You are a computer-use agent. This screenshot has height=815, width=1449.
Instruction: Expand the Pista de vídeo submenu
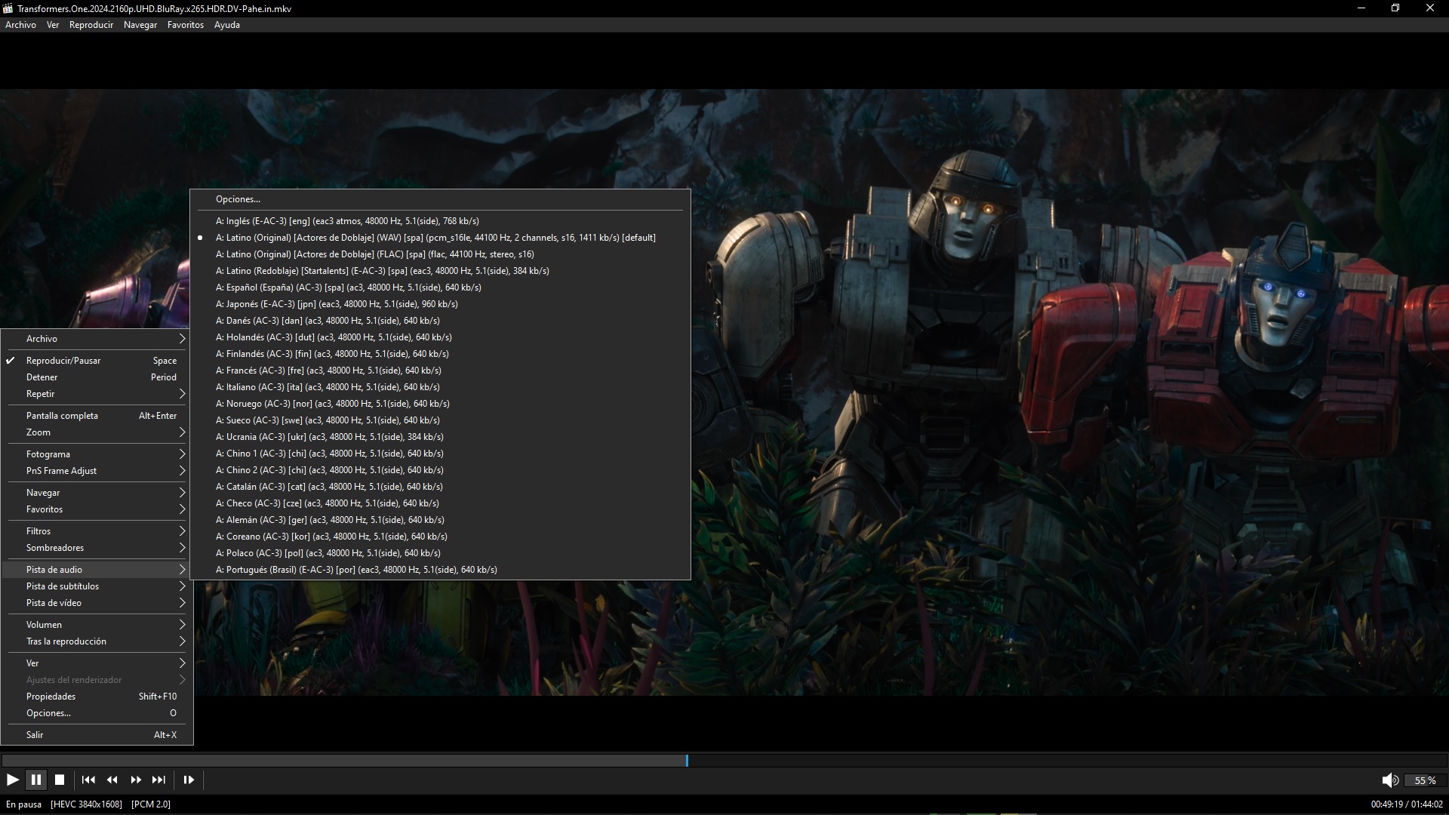pyautogui.click(x=97, y=603)
